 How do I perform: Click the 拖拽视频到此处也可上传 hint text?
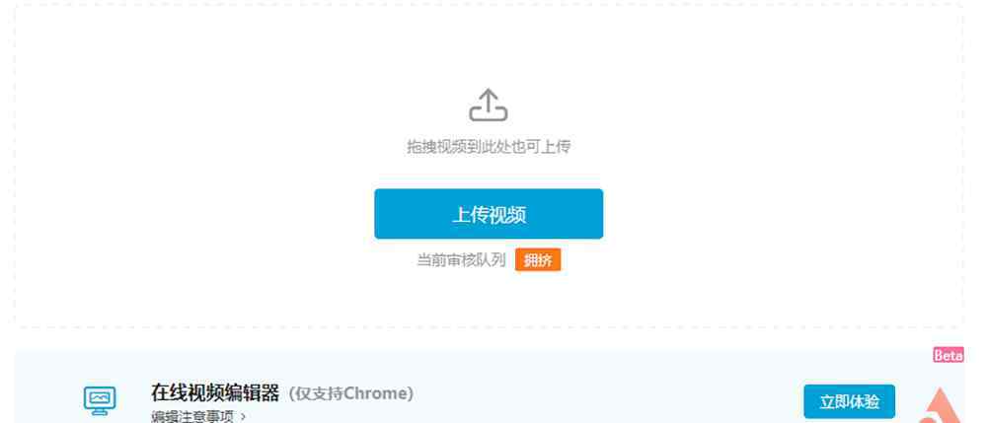[489, 147]
